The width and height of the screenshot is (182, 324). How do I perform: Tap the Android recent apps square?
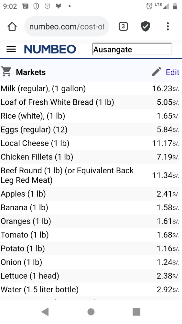[136, 312]
